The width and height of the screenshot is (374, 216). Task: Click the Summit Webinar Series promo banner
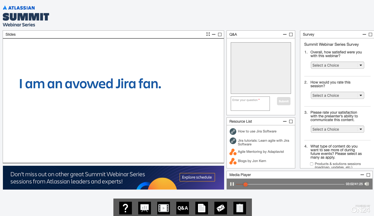coord(113,178)
